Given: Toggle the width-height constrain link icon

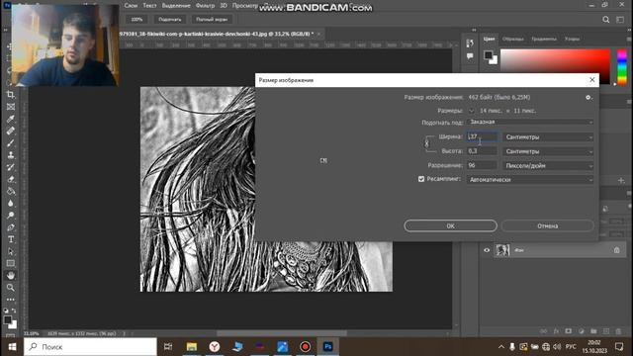Looking at the screenshot, I should coord(426,143).
